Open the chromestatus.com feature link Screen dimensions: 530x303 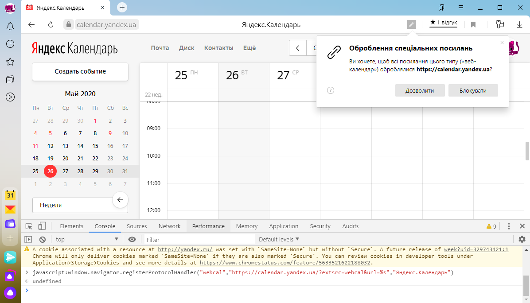click(x=285, y=263)
